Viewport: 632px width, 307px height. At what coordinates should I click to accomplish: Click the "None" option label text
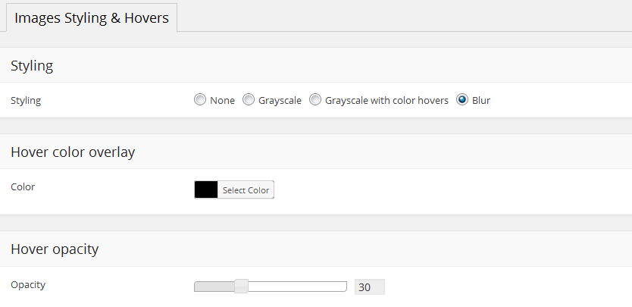[223, 100]
